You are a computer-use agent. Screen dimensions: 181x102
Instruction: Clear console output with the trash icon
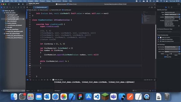150,91
